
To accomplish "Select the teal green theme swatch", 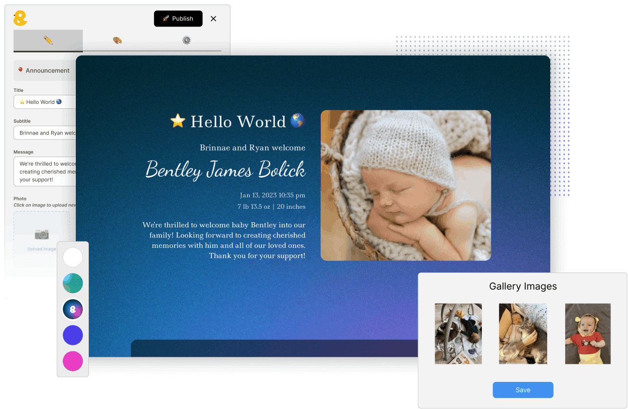I will pyautogui.click(x=73, y=284).
